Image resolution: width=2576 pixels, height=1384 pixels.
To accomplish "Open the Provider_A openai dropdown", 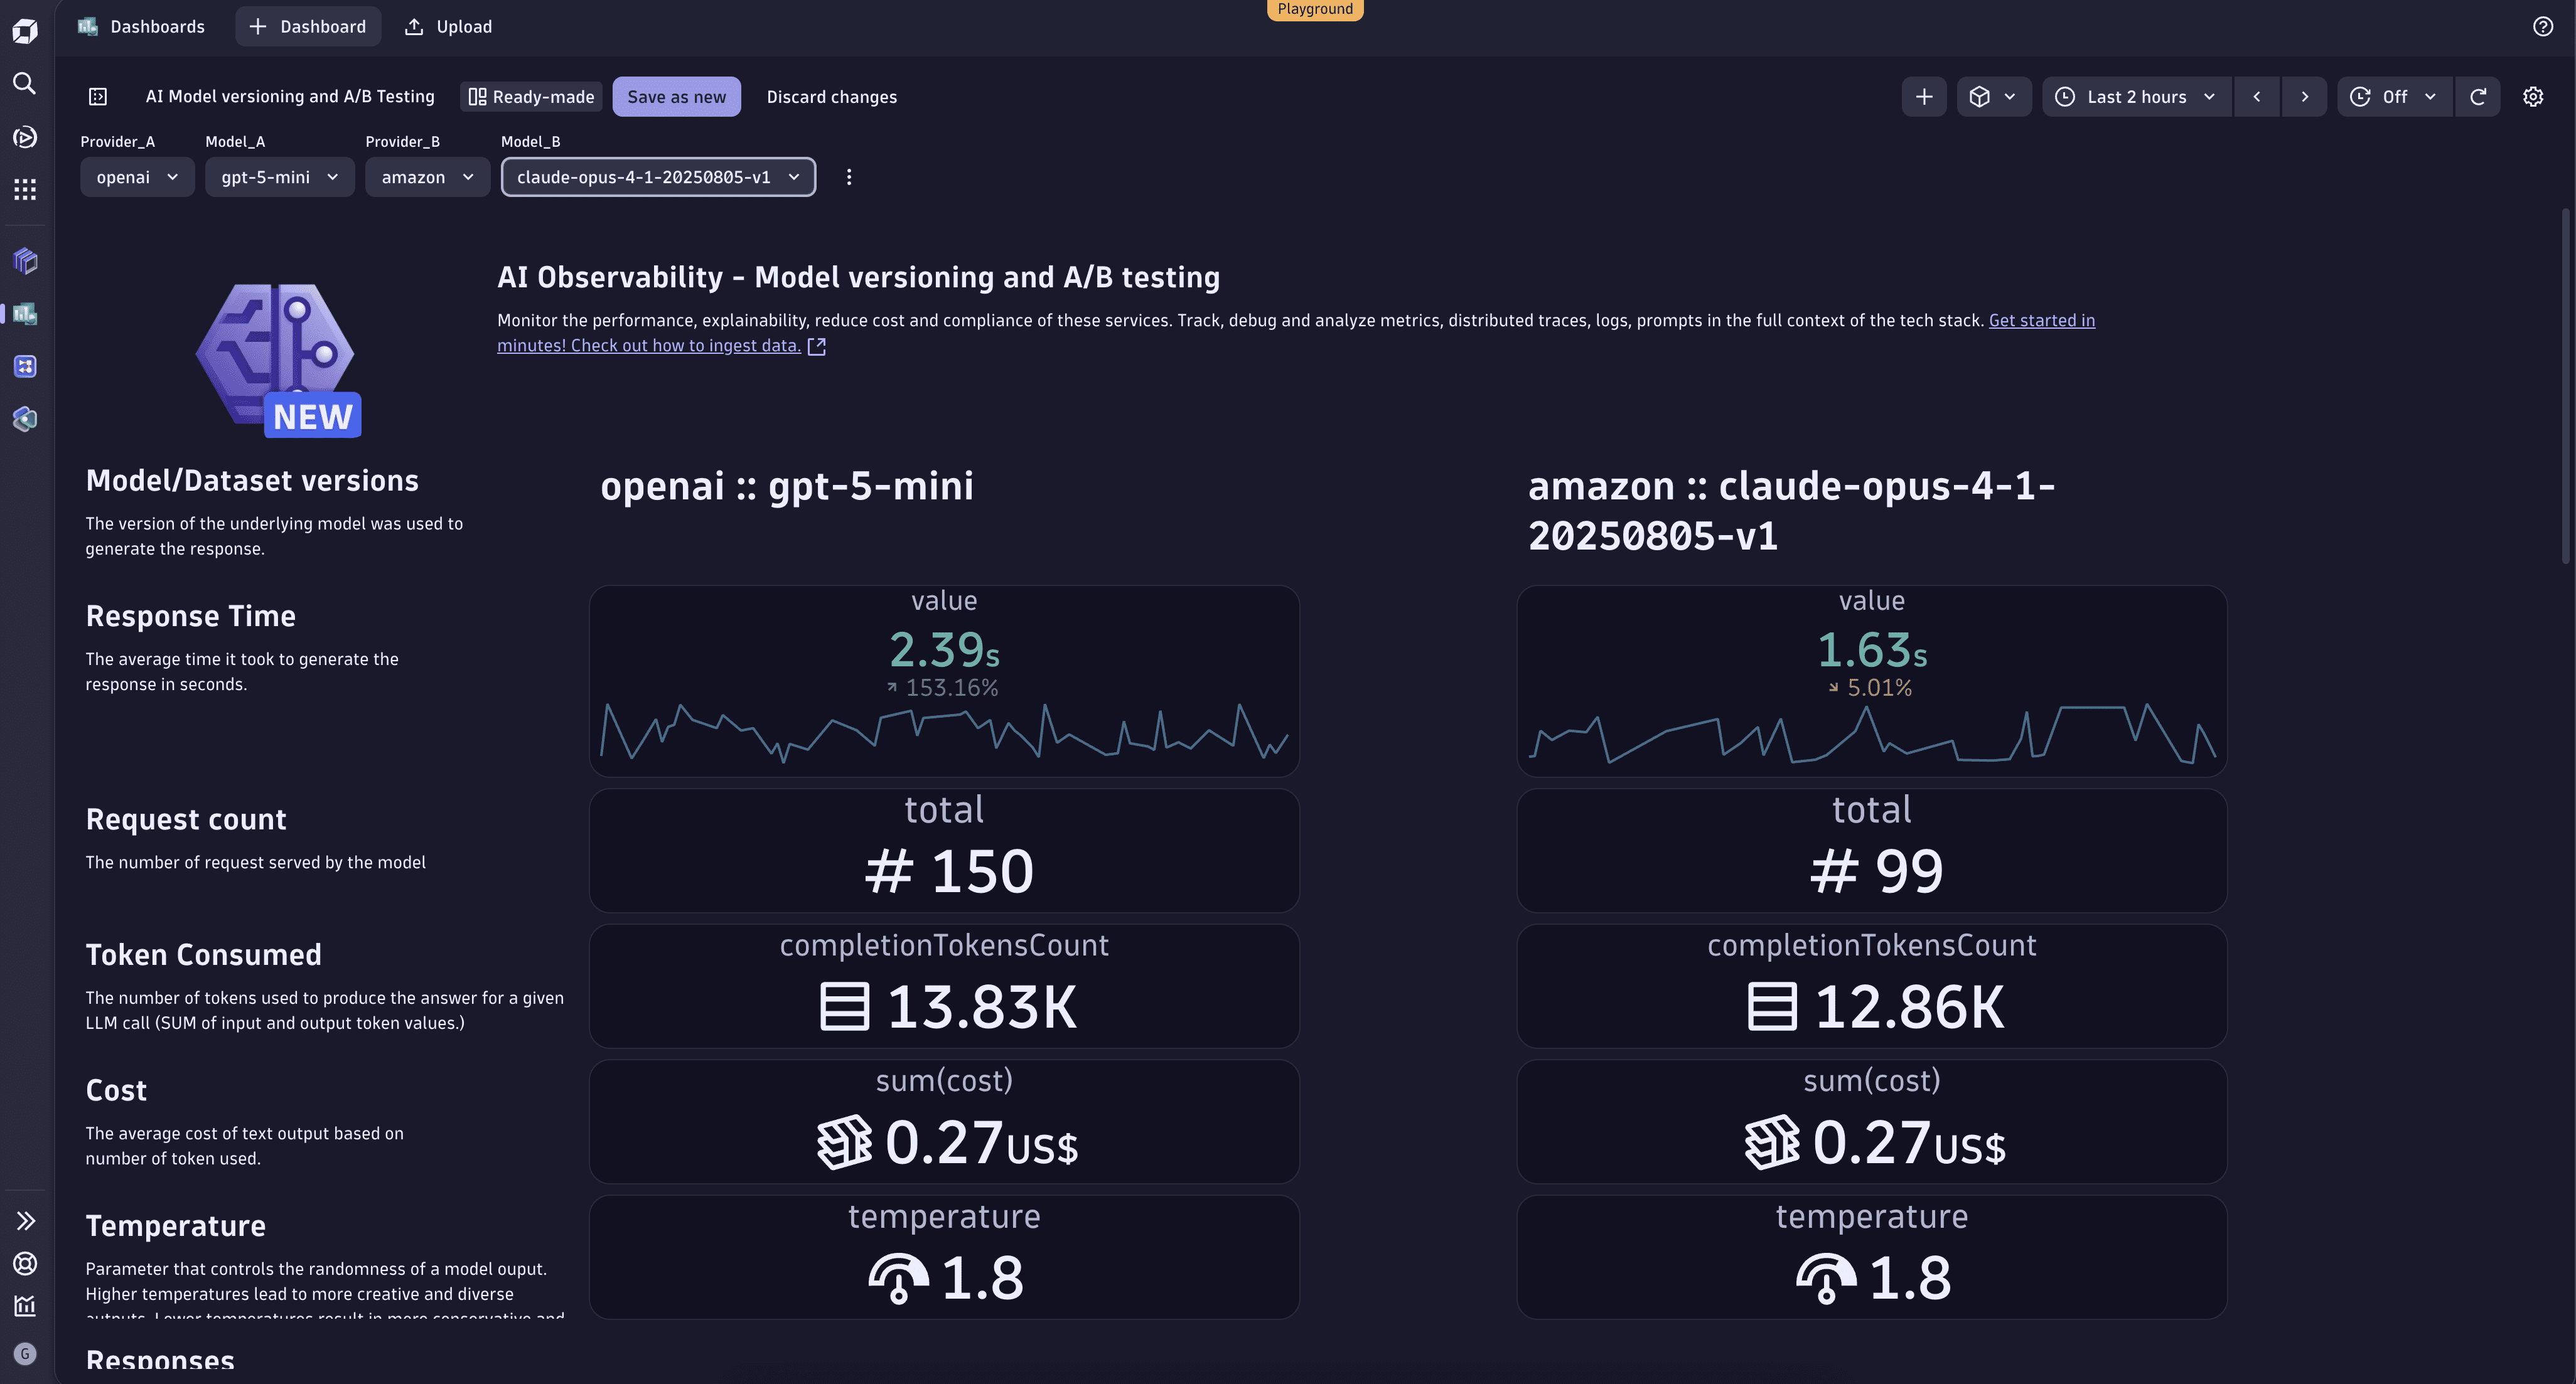I will click(x=137, y=177).
